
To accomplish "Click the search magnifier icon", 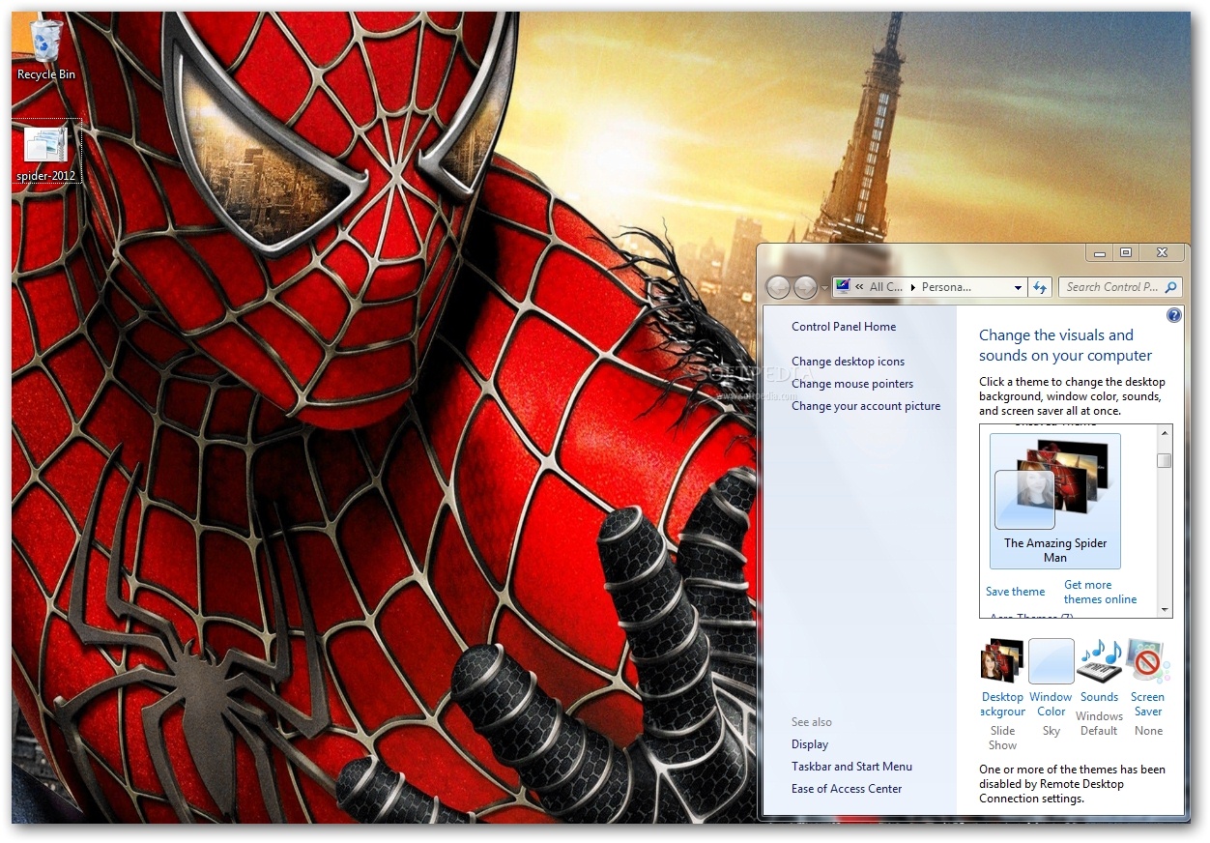I will (1170, 287).
